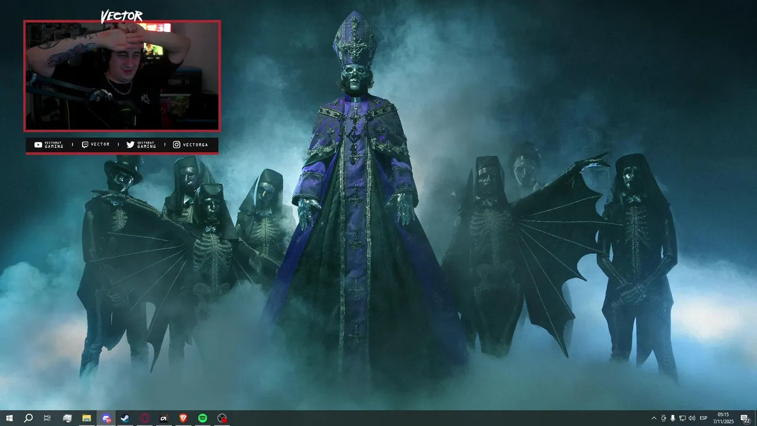Image resolution: width=757 pixels, height=426 pixels.
Task: Open OBS Studio recording app icon
Action: pyautogui.click(x=222, y=418)
